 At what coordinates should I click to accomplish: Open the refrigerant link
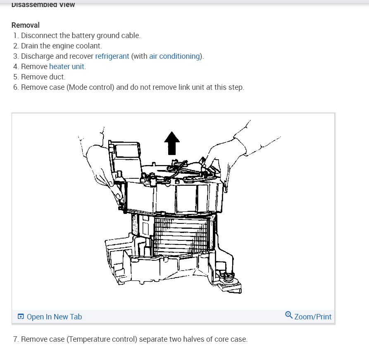click(112, 56)
